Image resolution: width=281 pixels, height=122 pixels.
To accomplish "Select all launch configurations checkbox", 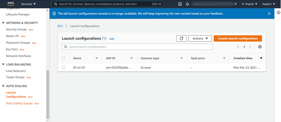I will pos(63,58).
